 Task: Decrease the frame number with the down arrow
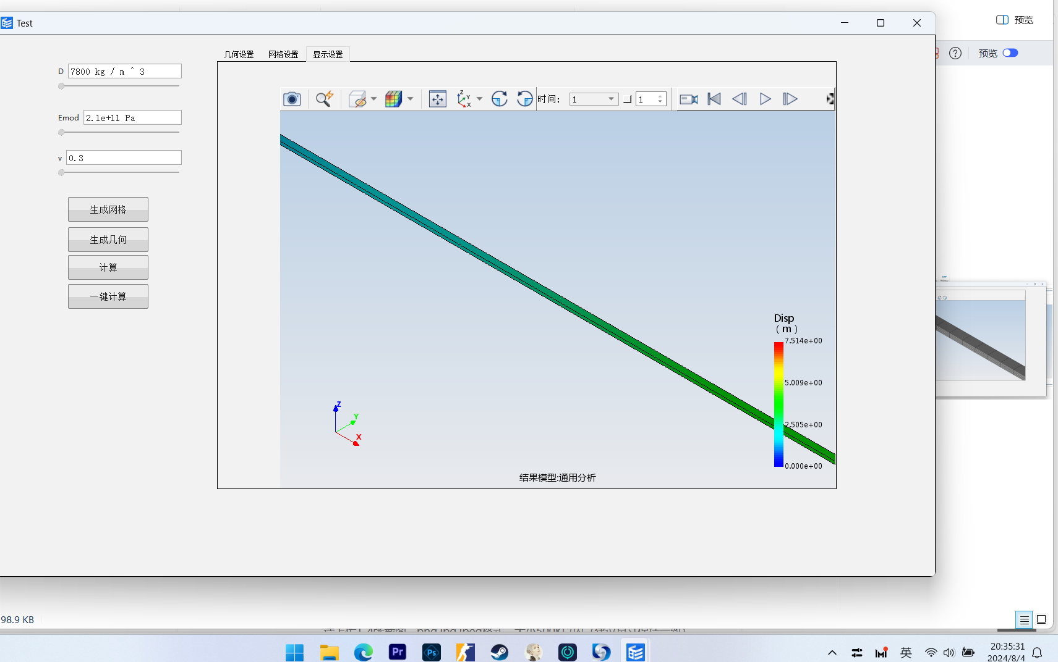[x=660, y=102]
